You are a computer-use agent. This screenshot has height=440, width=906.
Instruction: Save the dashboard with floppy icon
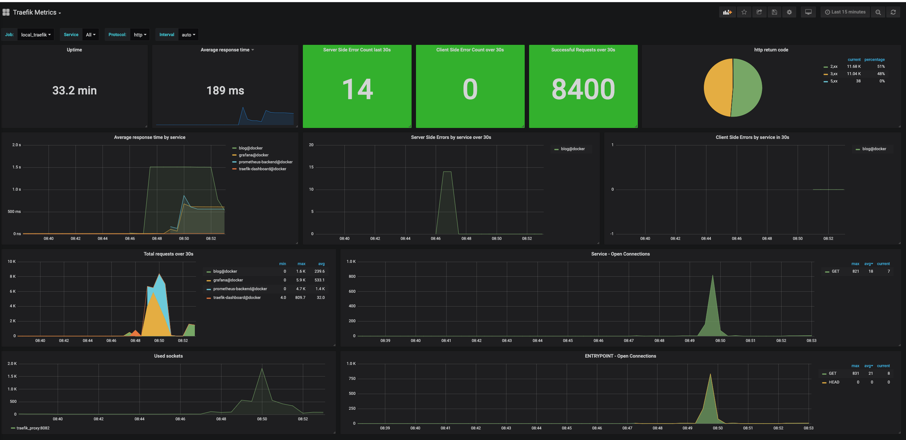(774, 12)
